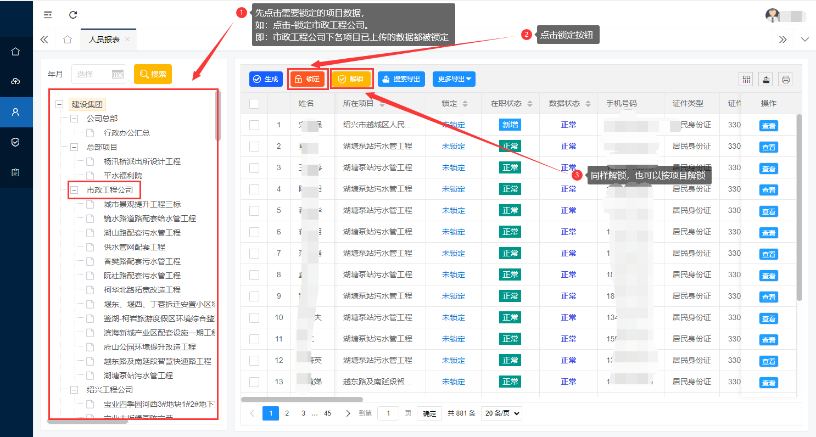The height and width of the screenshot is (437, 816).
Task: Collapse the 总部项目 tree node
Action: pyautogui.click(x=74, y=147)
